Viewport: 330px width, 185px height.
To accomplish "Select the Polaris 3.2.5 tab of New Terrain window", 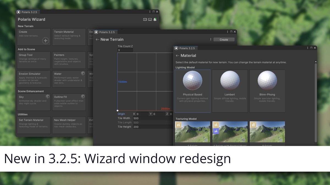I will click(106, 32).
